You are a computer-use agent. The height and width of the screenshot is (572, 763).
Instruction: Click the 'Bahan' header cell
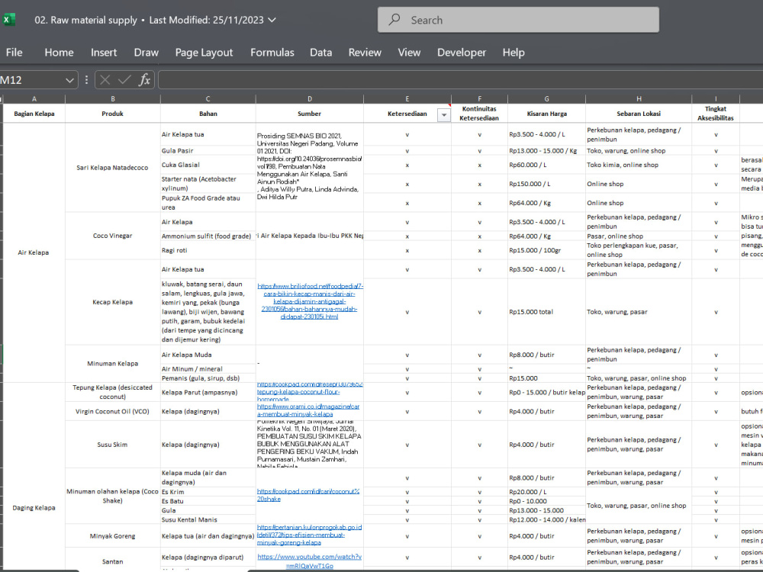(x=208, y=114)
